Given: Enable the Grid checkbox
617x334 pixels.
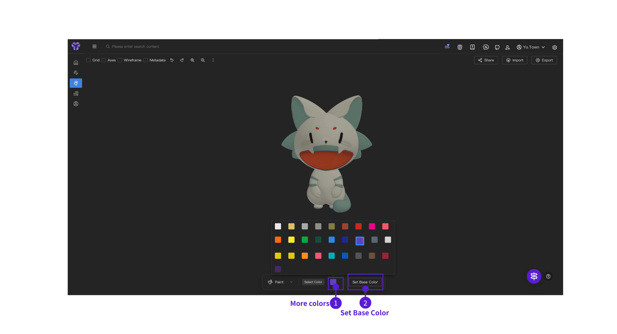Looking at the screenshot, I should (x=88, y=60).
